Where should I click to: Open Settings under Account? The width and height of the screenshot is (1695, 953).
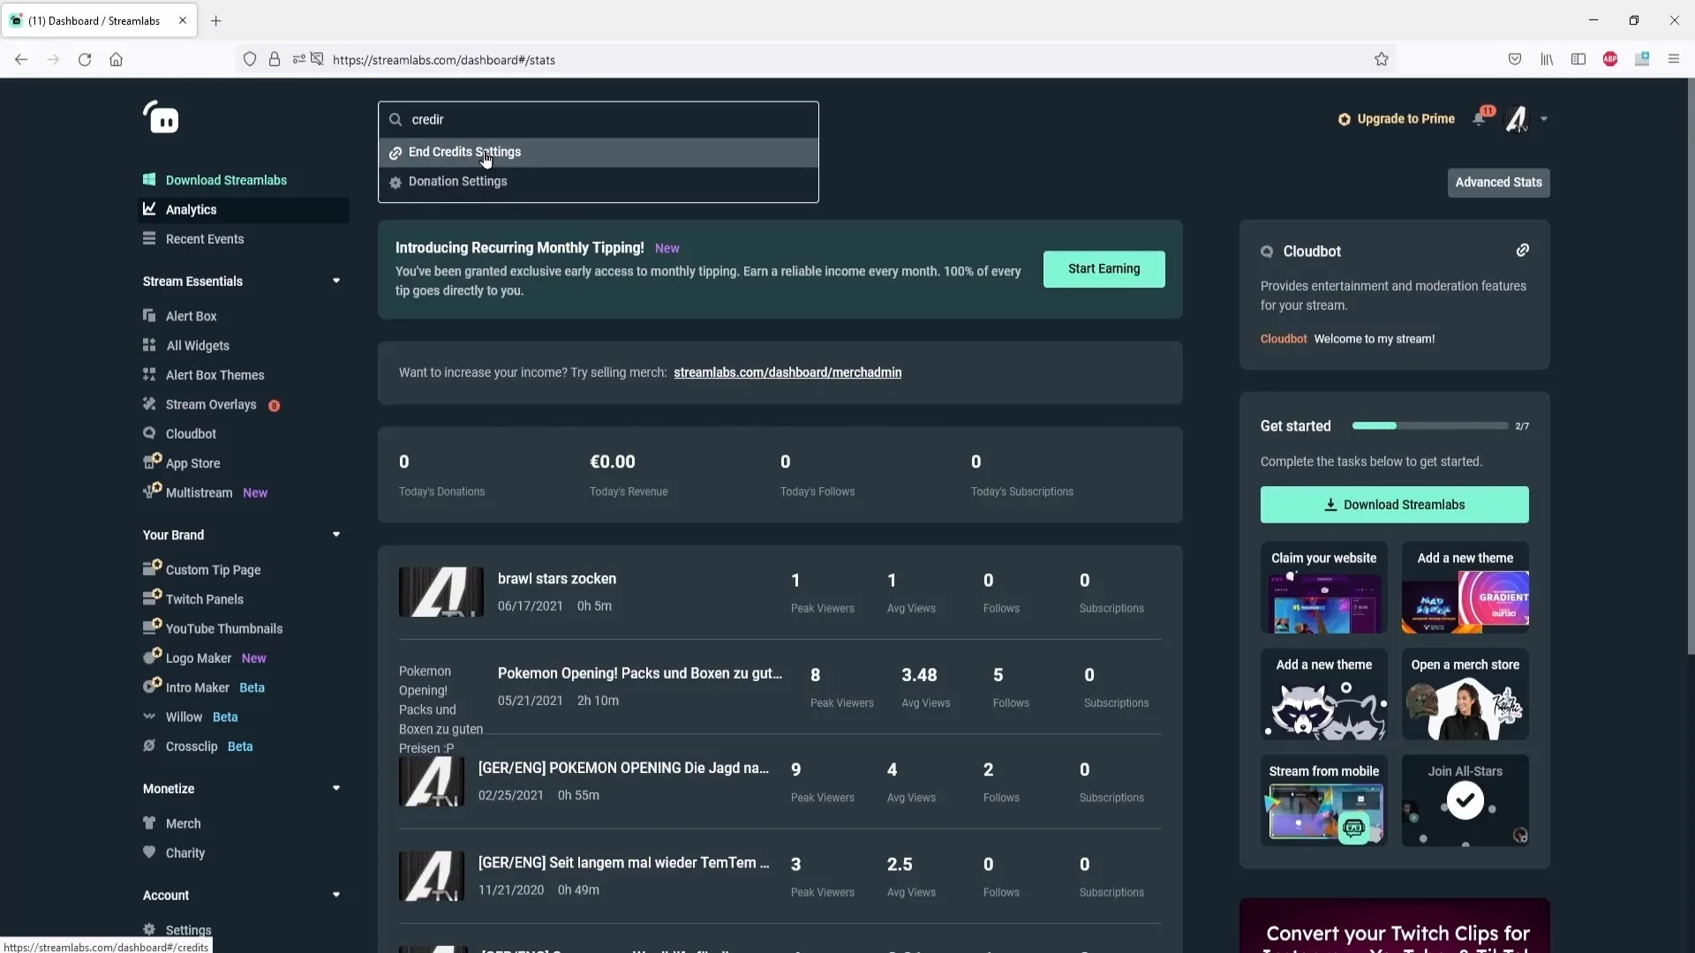(188, 929)
